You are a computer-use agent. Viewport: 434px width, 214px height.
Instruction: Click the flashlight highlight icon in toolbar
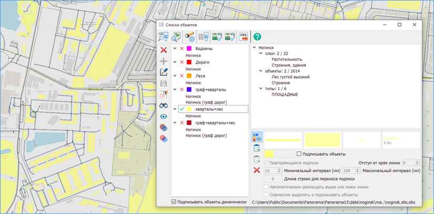coord(190,37)
